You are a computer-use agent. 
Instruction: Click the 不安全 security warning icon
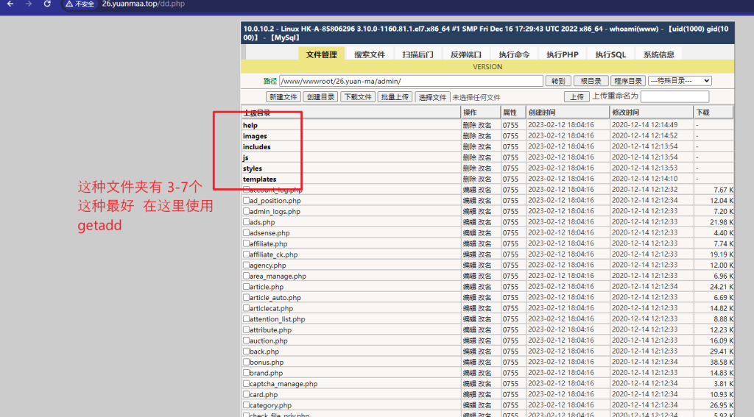pos(80,4)
